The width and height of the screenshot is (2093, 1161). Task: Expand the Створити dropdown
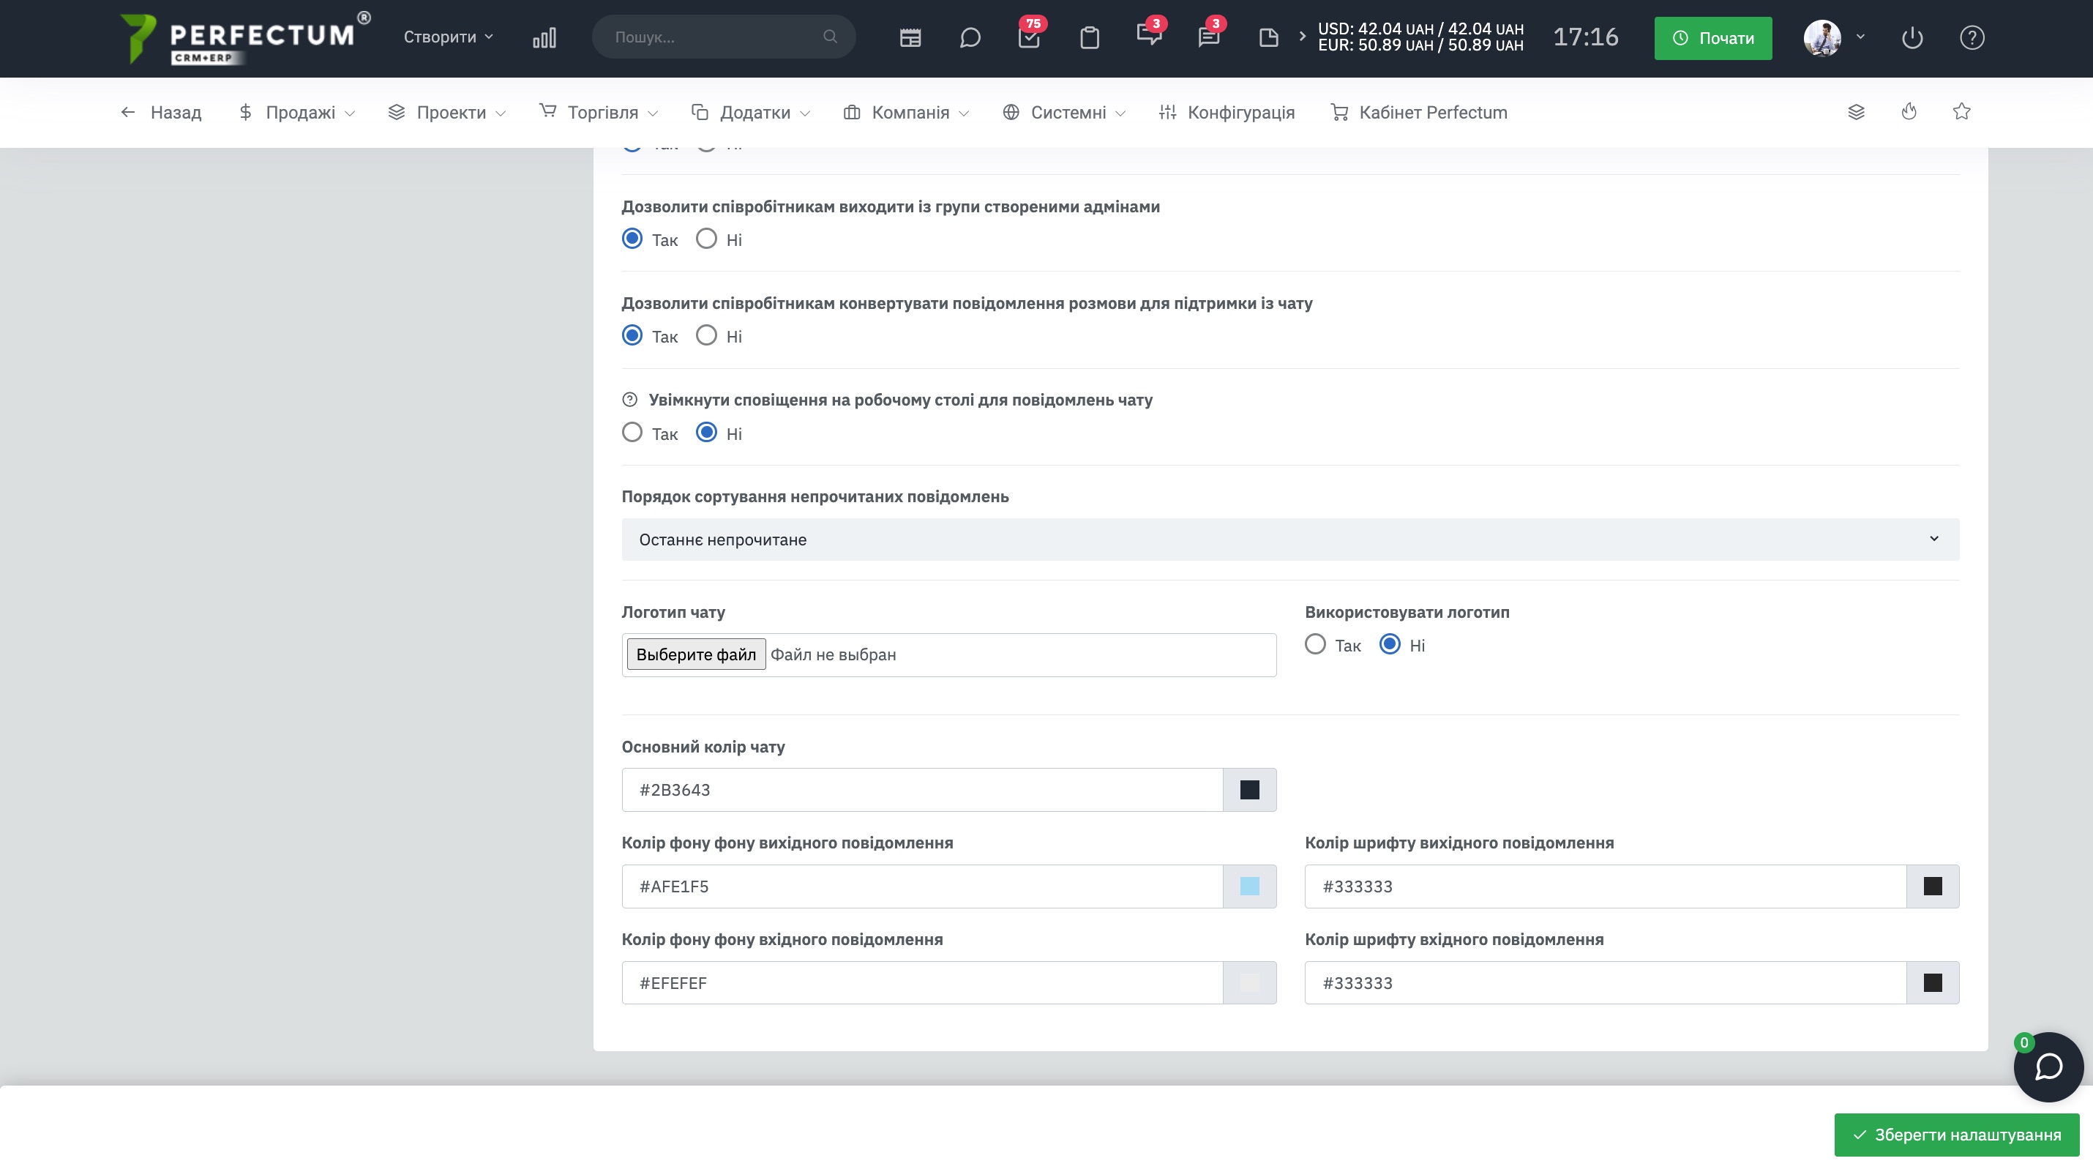click(449, 37)
